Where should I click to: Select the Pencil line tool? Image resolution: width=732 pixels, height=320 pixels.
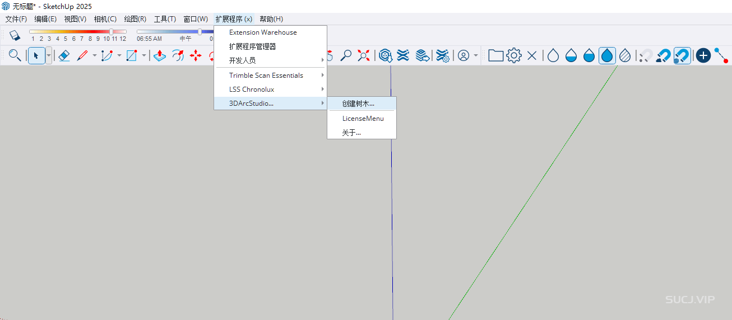pos(82,55)
